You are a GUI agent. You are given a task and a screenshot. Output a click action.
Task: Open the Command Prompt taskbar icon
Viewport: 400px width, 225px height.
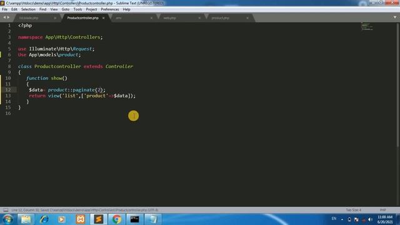coord(135,219)
